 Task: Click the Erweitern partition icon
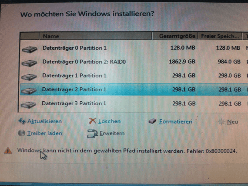pos(92,134)
